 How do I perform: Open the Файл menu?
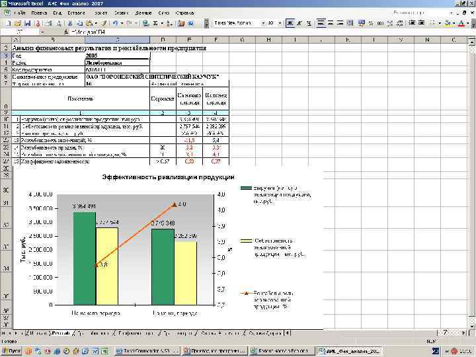click(19, 13)
